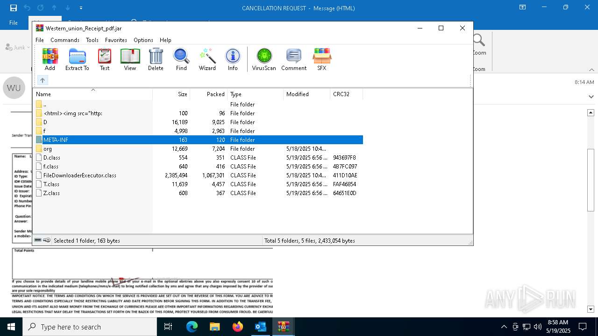Viewport: 598px width, 336px height.
Task: Click Undo arrow in Outlook title bar
Action: [x=27, y=7]
